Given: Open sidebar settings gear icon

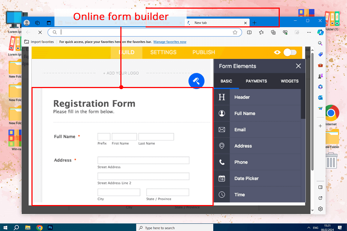Looking at the screenshot, I should pyautogui.click(x=320, y=209).
